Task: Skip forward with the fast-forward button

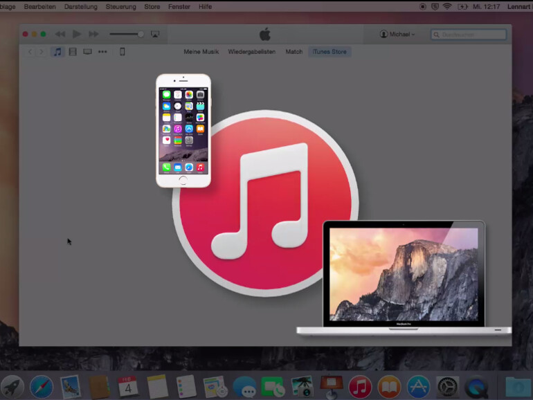Action: (x=93, y=34)
